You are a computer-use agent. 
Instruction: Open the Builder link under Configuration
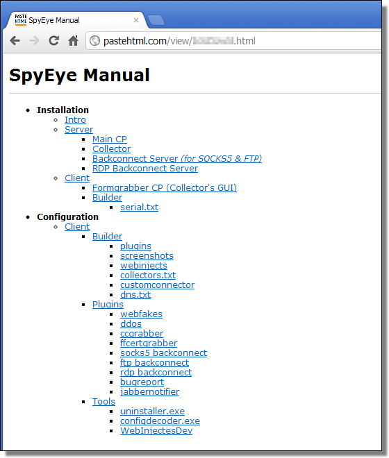107,236
